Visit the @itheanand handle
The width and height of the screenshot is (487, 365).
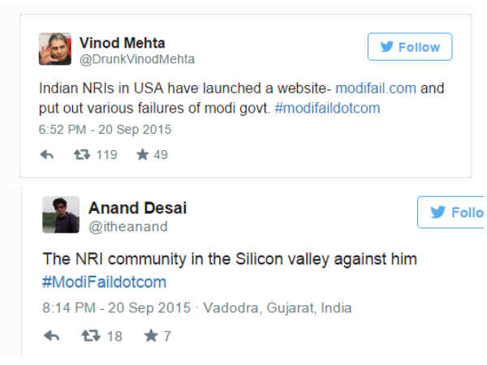tap(128, 226)
